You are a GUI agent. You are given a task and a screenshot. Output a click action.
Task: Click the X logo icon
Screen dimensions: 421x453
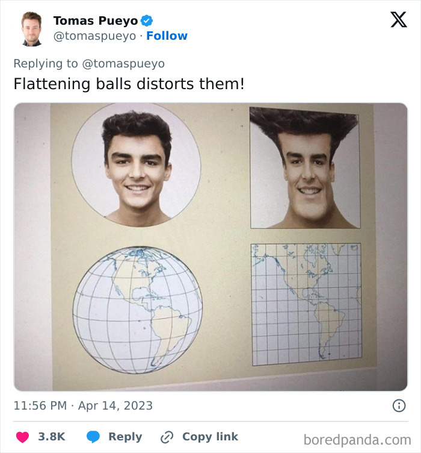398,20
